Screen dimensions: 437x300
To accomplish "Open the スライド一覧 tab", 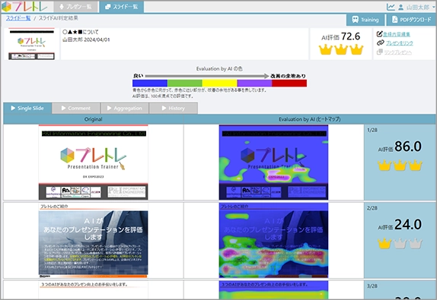I will [122, 7].
